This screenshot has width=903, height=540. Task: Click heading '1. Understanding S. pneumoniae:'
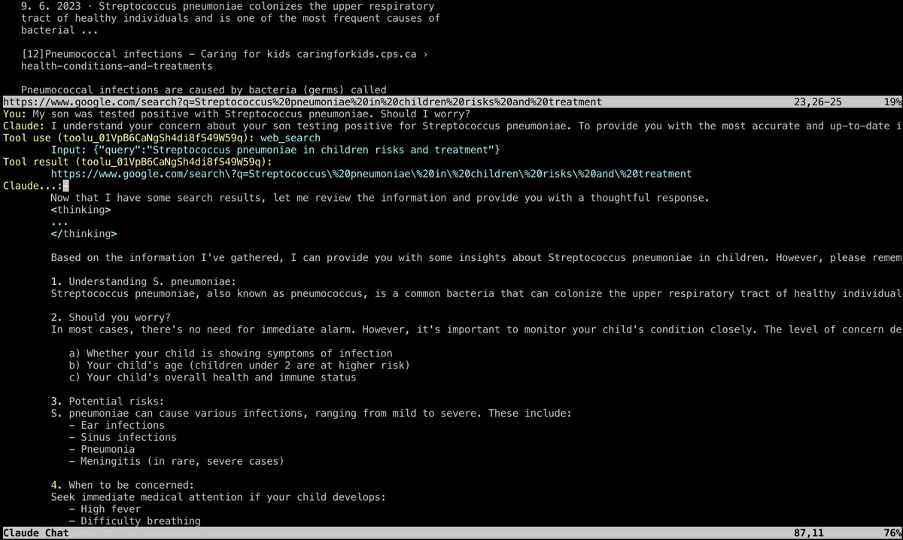click(143, 281)
